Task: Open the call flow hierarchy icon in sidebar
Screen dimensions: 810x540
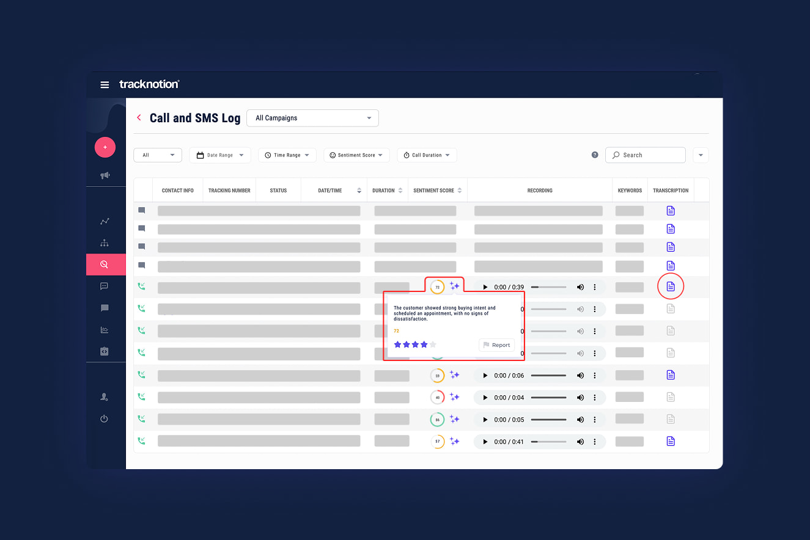Action: [105, 243]
